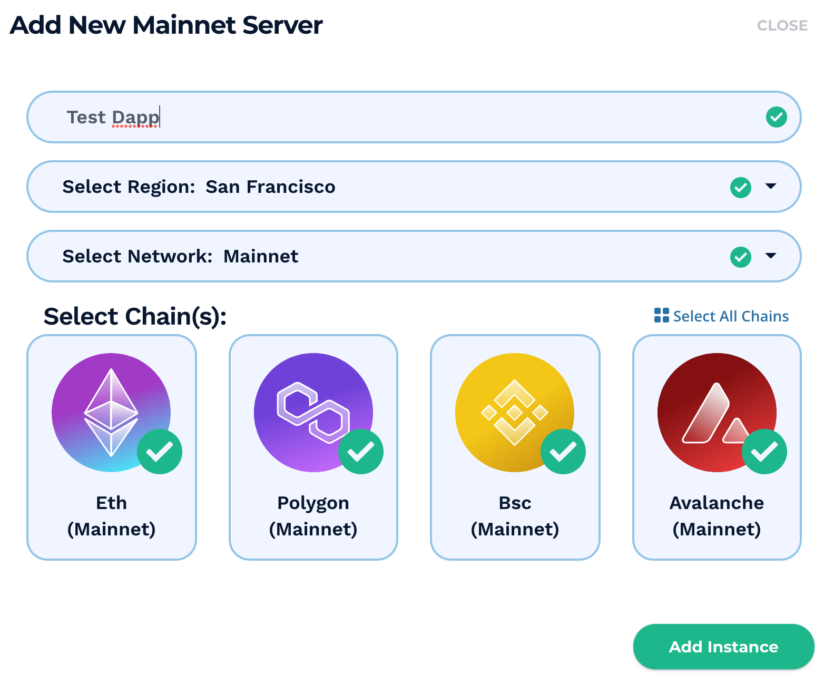Screen dimensions: 824x684
Task: Click the Bsc yellow logo icon
Action: [x=515, y=412]
